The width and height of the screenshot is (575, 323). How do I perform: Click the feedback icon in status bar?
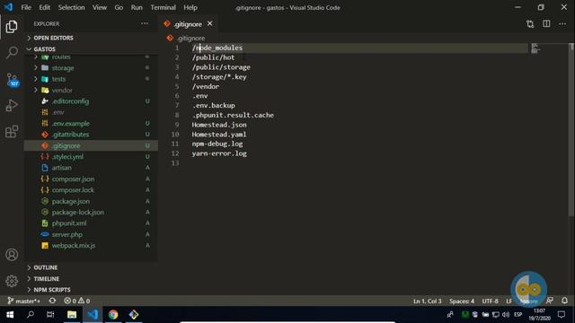point(549,301)
